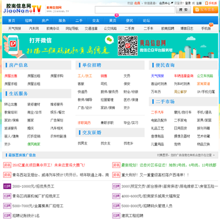Click the 招聘 tag beside 4000-6000元 listing
The height and width of the screenshot is (220, 220).
[116, 196]
